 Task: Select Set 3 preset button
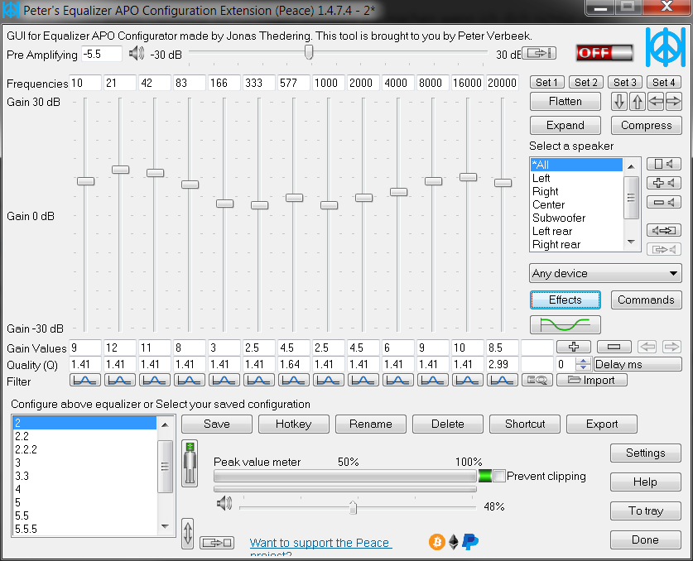tap(624, 82)
